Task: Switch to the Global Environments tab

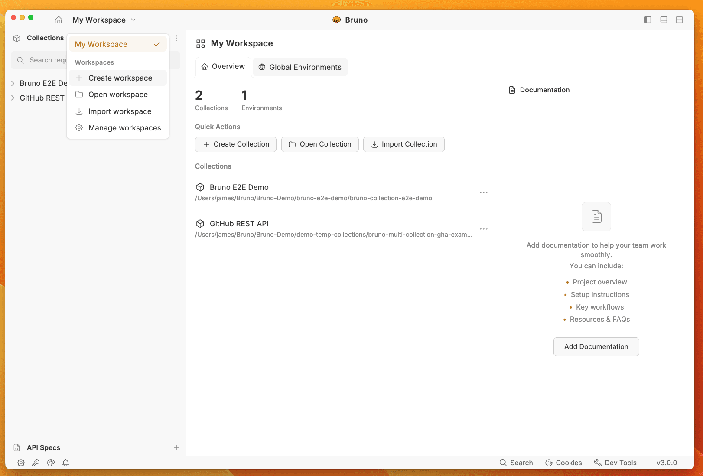Action: pos(300,67)
